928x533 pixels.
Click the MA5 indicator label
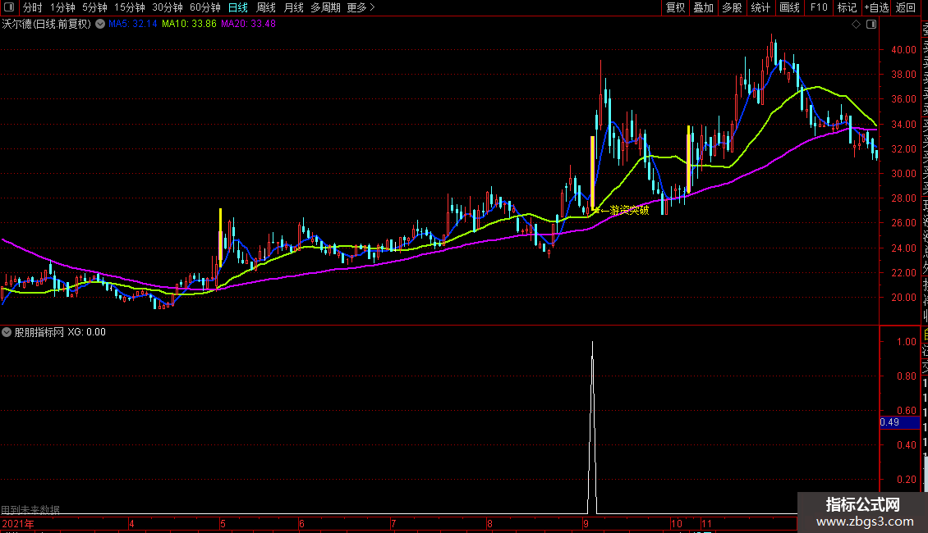tap(132, 24)
